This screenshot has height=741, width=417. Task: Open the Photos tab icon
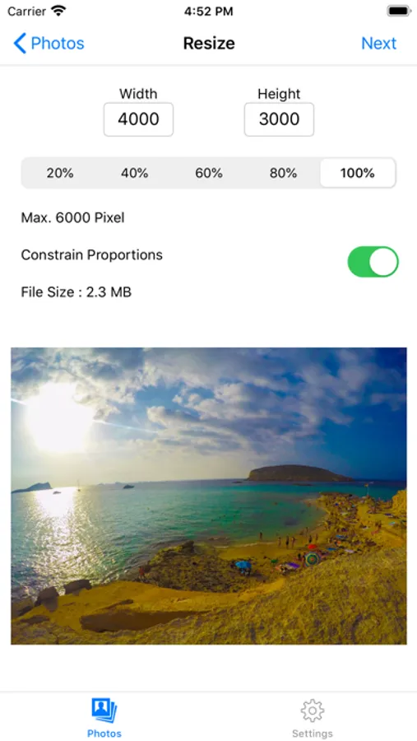104,711
